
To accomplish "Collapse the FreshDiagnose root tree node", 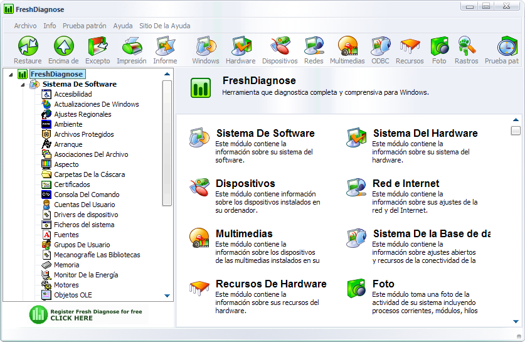I will click(11, 74).
